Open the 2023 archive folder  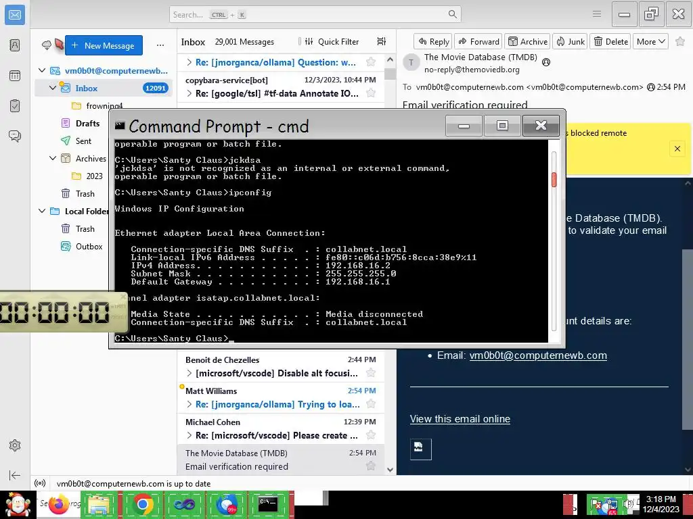coord(93,176)
